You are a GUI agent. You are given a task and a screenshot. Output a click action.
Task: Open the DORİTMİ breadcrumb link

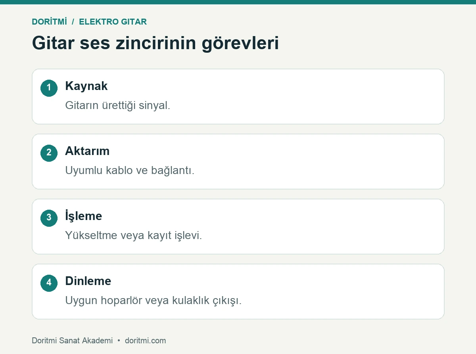point(49,22)
